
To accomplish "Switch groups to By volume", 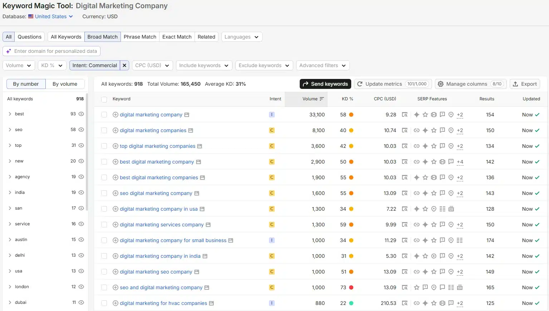I will [65, 84].
